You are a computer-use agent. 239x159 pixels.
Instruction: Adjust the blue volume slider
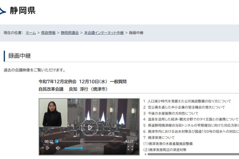74,148
